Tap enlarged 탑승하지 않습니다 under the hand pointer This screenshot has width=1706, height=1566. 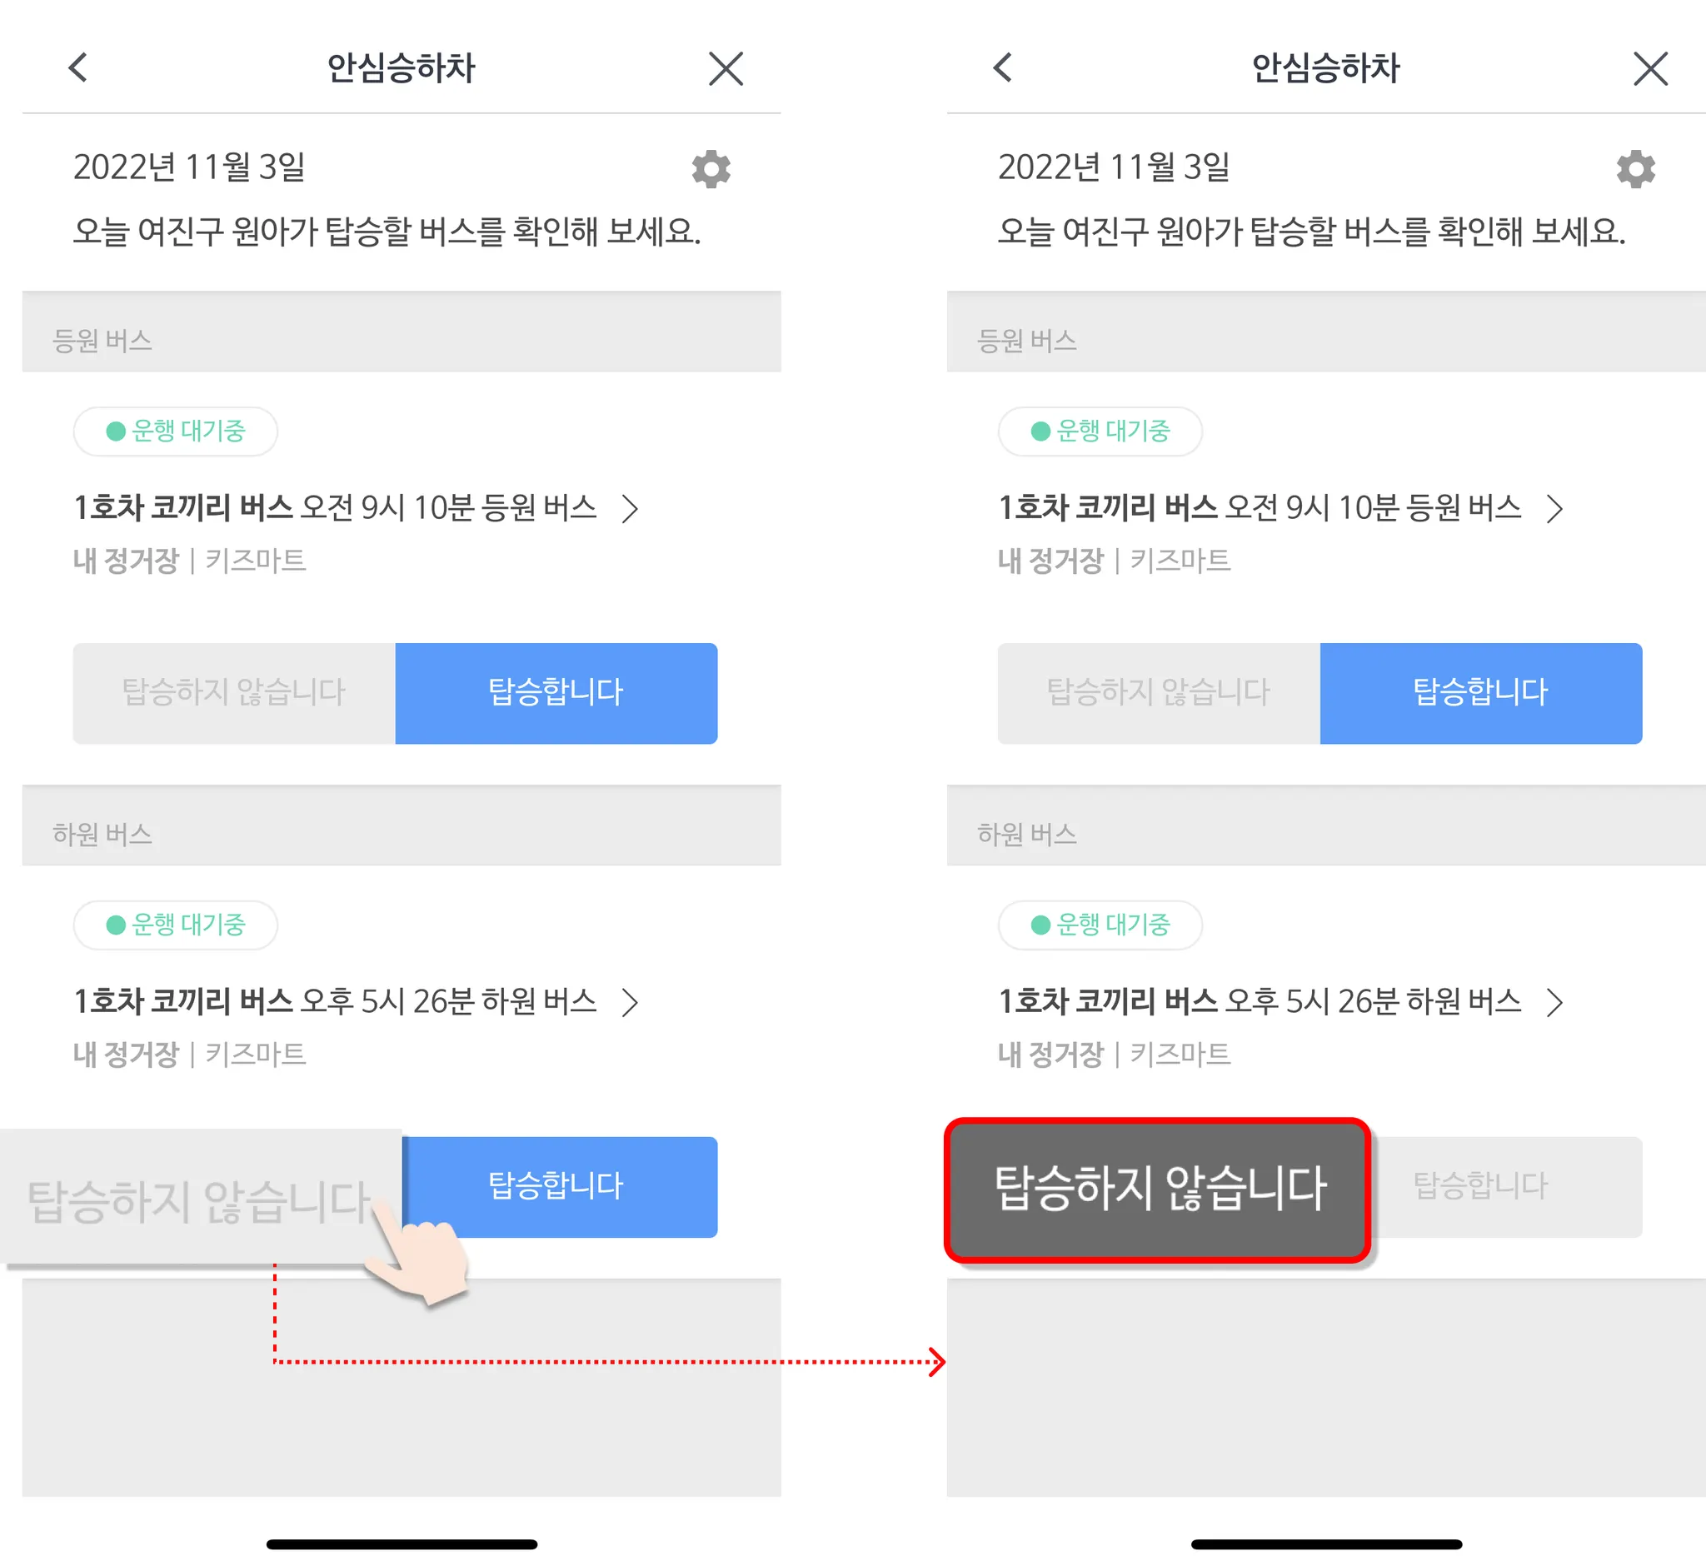point(201,1197)
